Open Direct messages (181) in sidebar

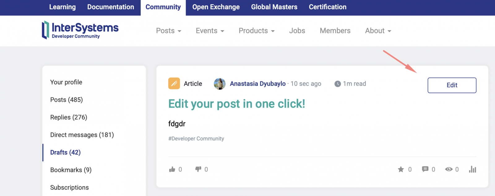pyautogui.click(x=82, y=135)
